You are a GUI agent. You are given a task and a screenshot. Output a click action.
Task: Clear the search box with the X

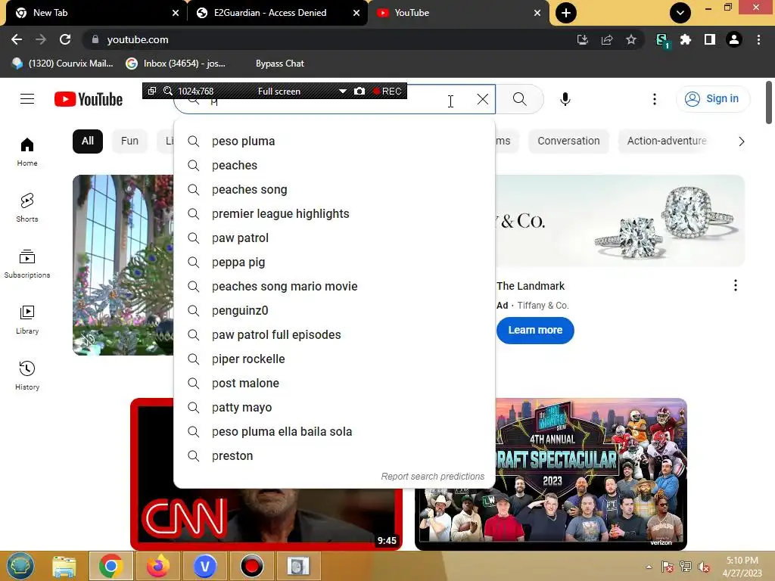click(483, 99)
